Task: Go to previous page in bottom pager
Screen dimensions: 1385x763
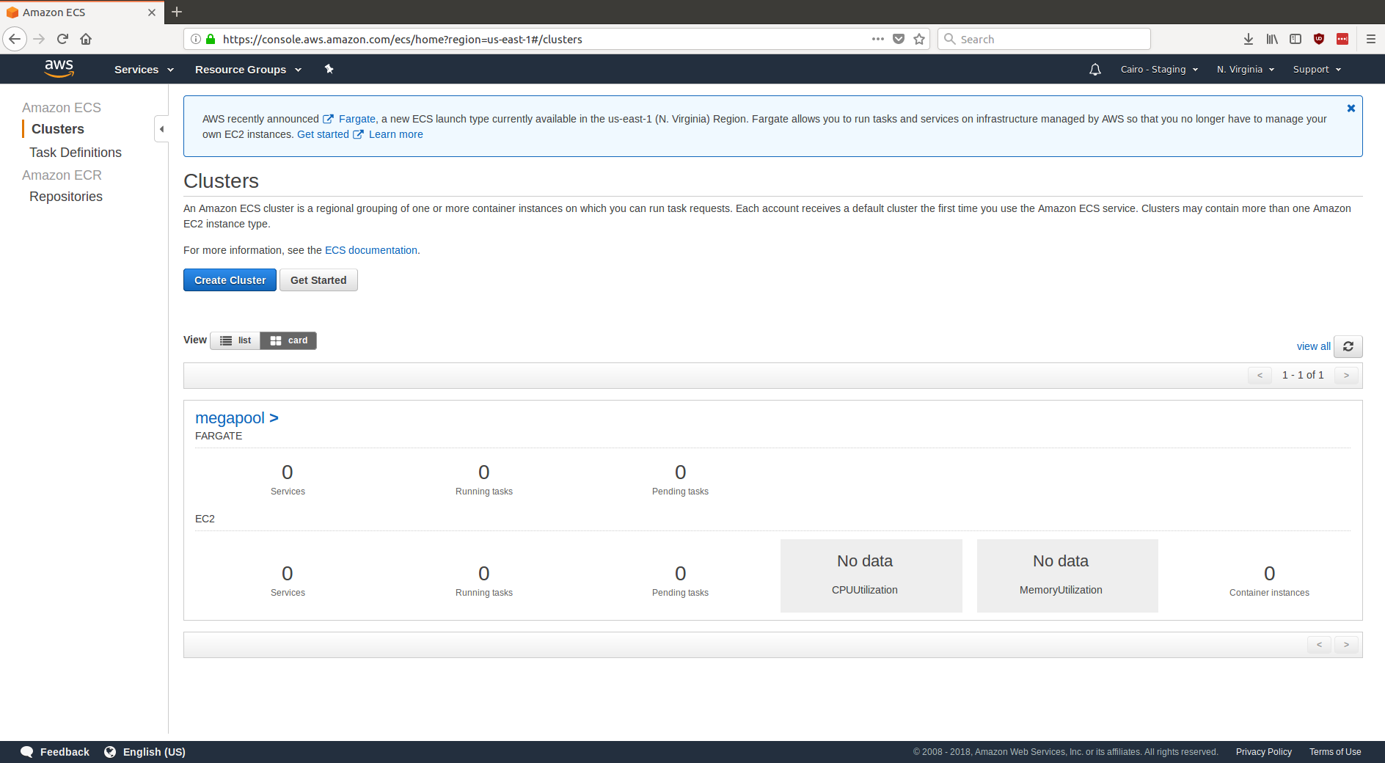Action: (1319, 645)
